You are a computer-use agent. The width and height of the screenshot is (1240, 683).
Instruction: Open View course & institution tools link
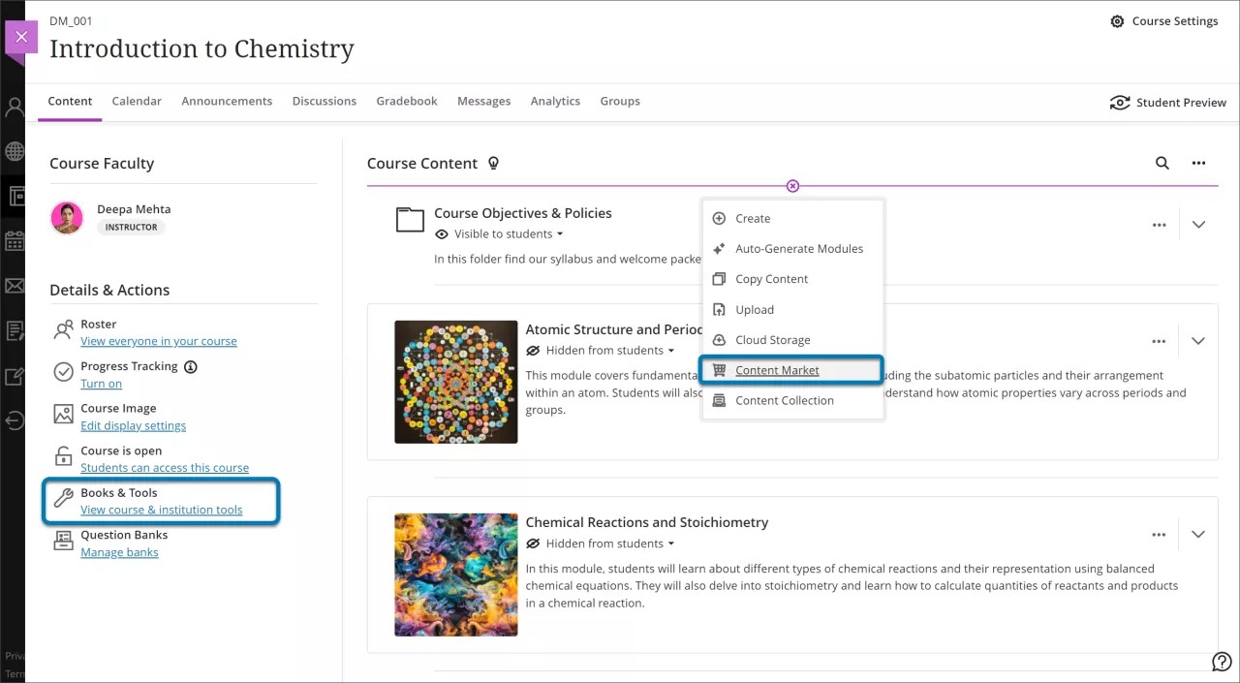pyautogui.click(x=161, y=510)
